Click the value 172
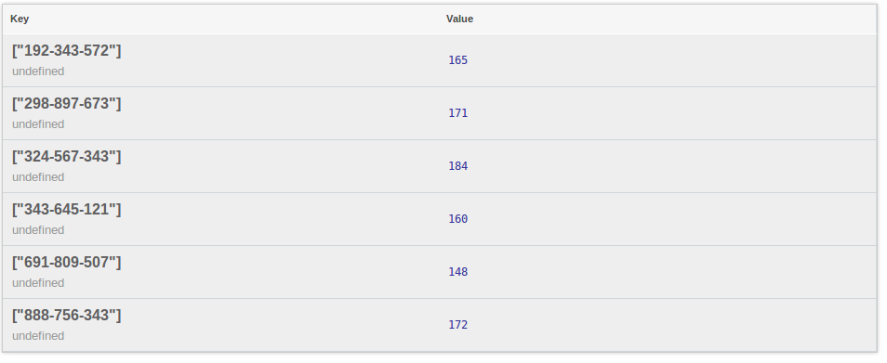Image resolution: width=887 pixels, height=363 pixels. pyautogui.click(x=458, y=325)
